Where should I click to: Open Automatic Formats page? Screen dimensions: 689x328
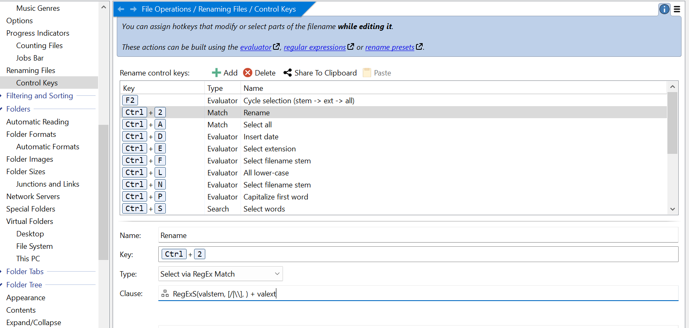coord(48,147)
